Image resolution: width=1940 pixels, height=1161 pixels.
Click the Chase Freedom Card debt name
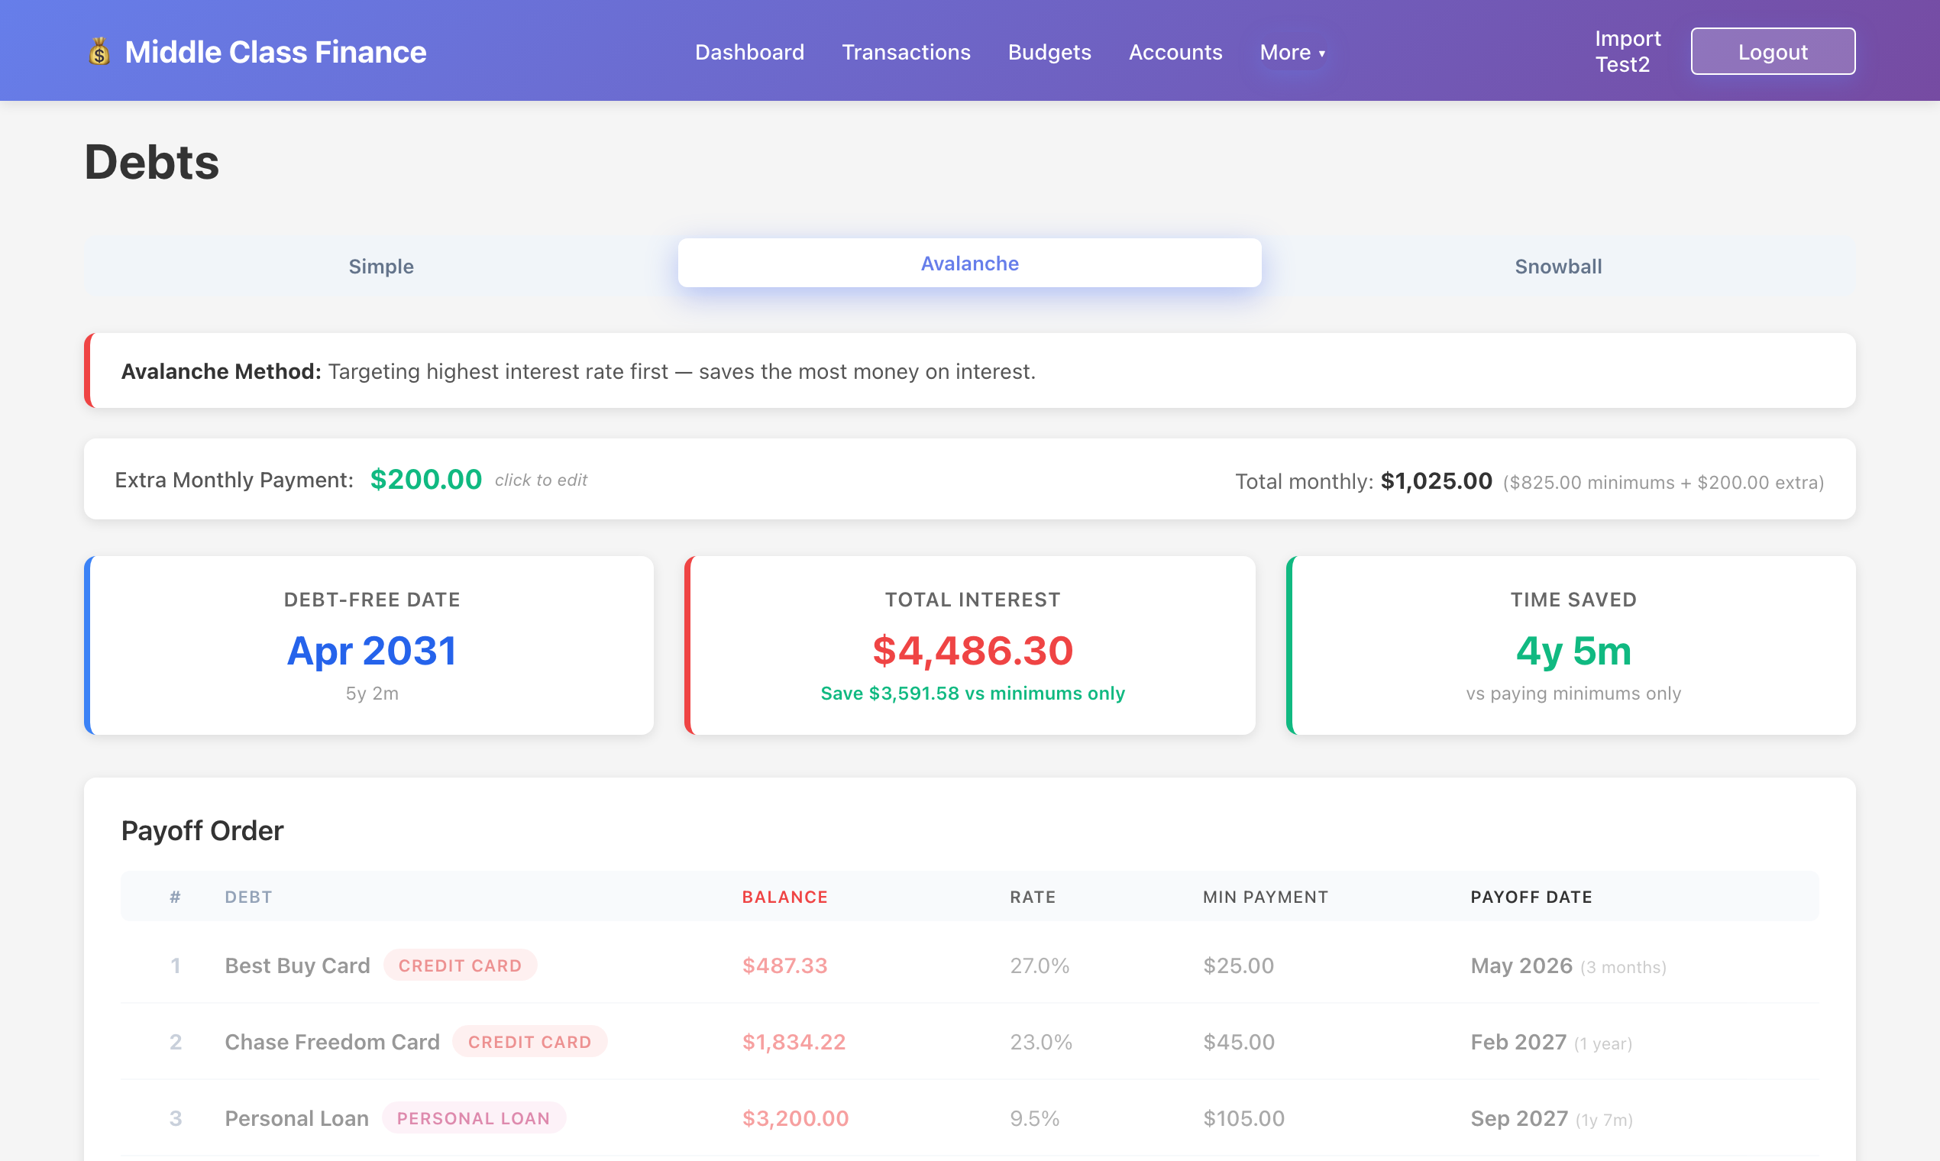[331, 1042]
